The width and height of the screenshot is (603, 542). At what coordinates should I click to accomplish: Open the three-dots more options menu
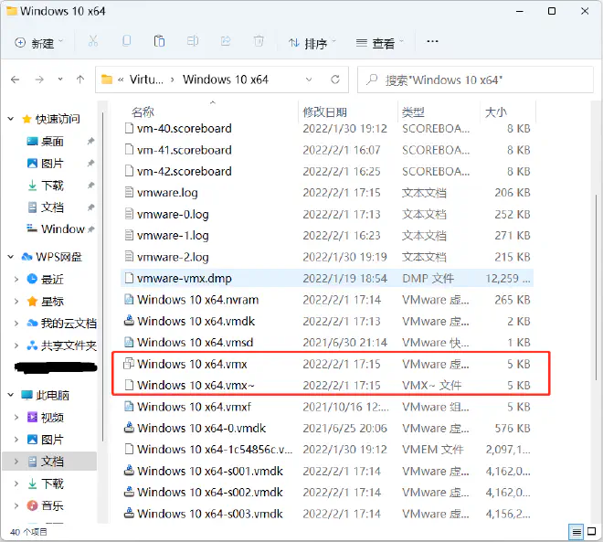coord(433,42)
